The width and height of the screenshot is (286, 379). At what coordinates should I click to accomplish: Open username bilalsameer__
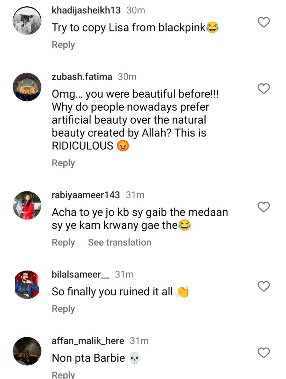click(80, 274)
